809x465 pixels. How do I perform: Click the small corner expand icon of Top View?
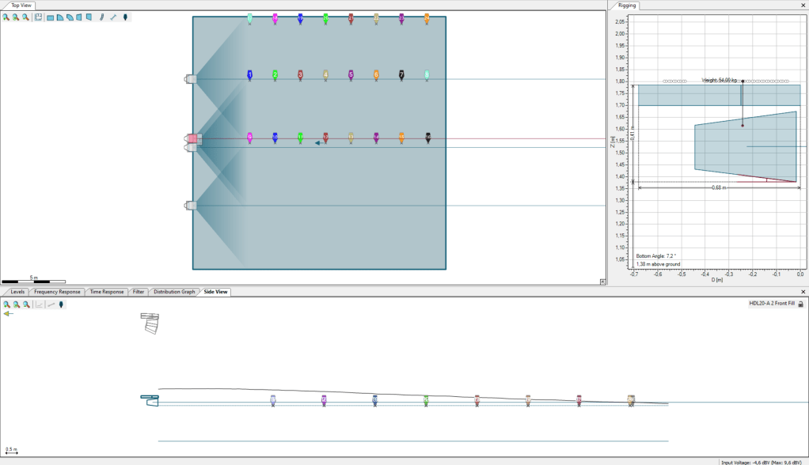pyautogui.click(x=602, y=282)
